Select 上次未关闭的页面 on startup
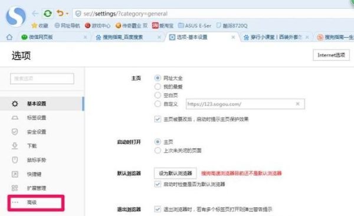354x216 pixels. (158, 150)
